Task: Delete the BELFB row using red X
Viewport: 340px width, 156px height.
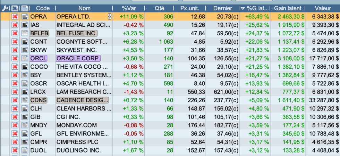Action: [x=15, y=33]
